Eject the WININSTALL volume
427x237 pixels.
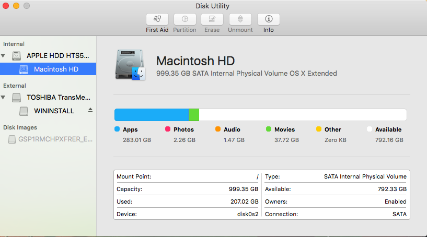click(x=90, y=110)
